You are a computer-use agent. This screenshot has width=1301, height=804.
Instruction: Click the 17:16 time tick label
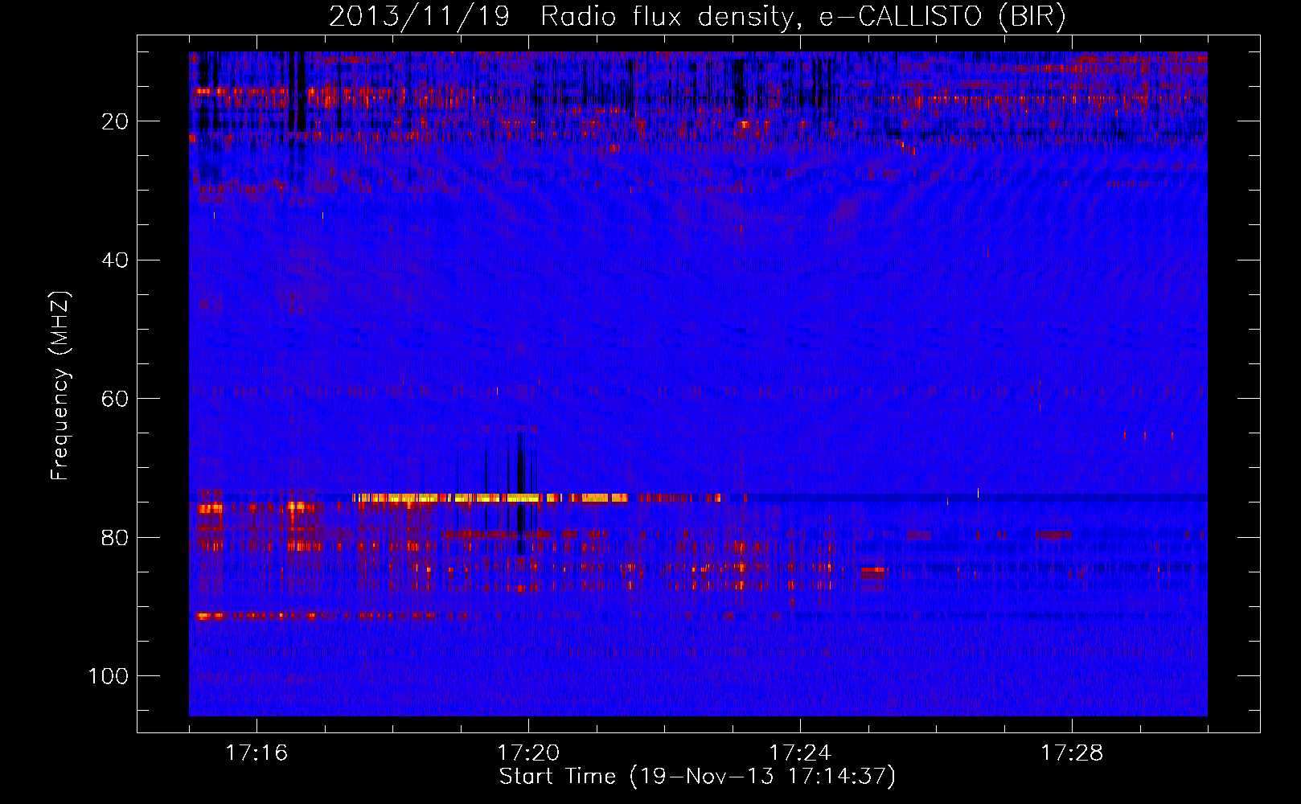pyautogui.click(x=257, y=753)
